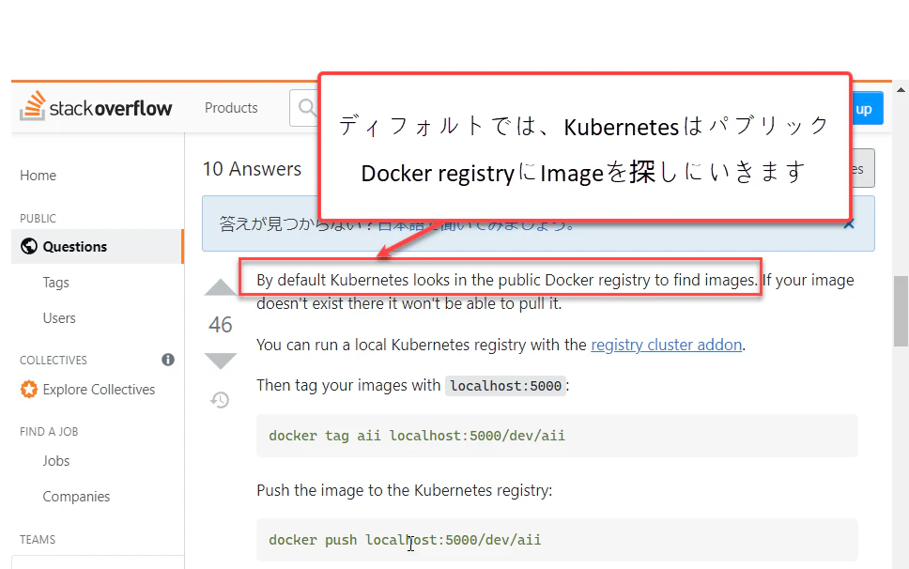Click the globe icon beside Questions
909x569 pixels.
click(x=28, y=247)
